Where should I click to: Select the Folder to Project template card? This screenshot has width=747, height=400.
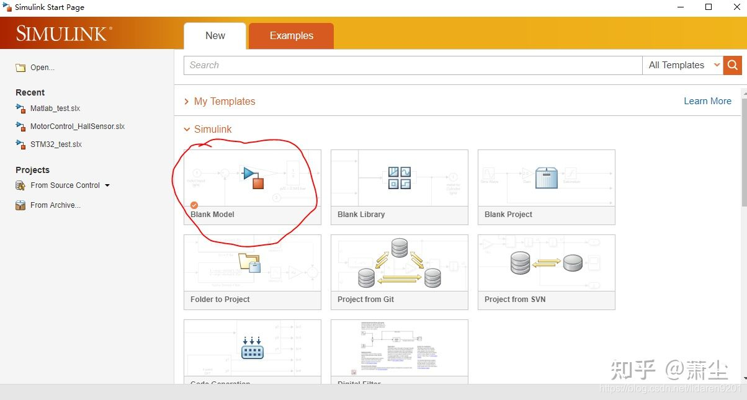click(x=253, y=272)
